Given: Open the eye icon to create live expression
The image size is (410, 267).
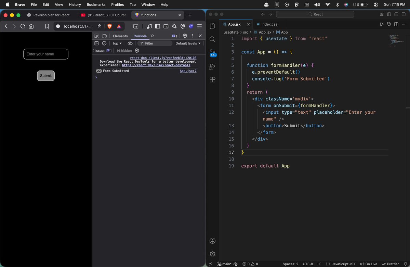Looking at the screenshot, I should (x=130, y=43).
